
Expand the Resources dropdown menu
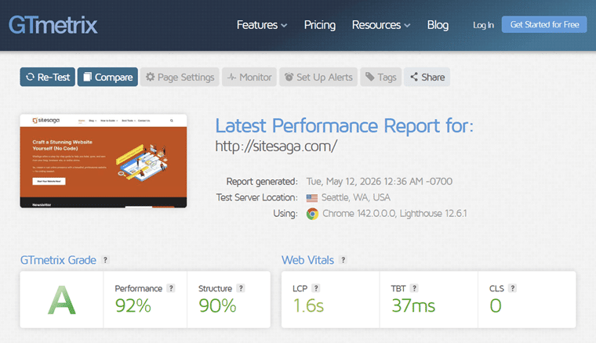[x=381, y=25]
